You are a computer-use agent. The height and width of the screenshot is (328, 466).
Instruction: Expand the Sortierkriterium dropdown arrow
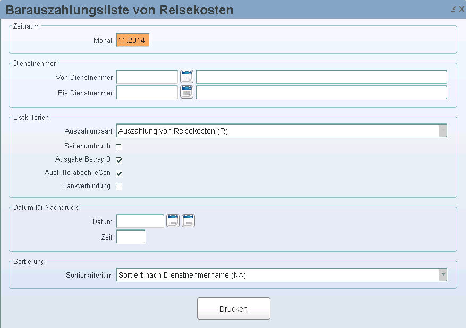tap(443, 274)
